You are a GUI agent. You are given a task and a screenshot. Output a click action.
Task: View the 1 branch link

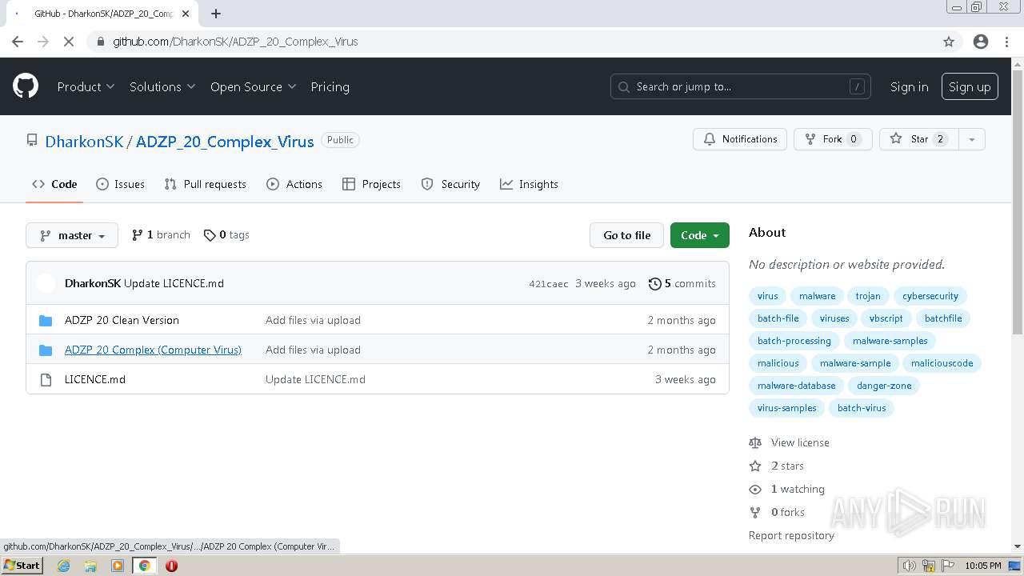(161, 234)
